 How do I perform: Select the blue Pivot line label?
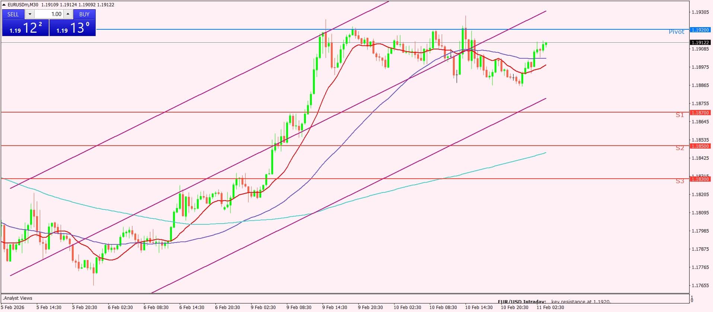[x=676, y=32]
